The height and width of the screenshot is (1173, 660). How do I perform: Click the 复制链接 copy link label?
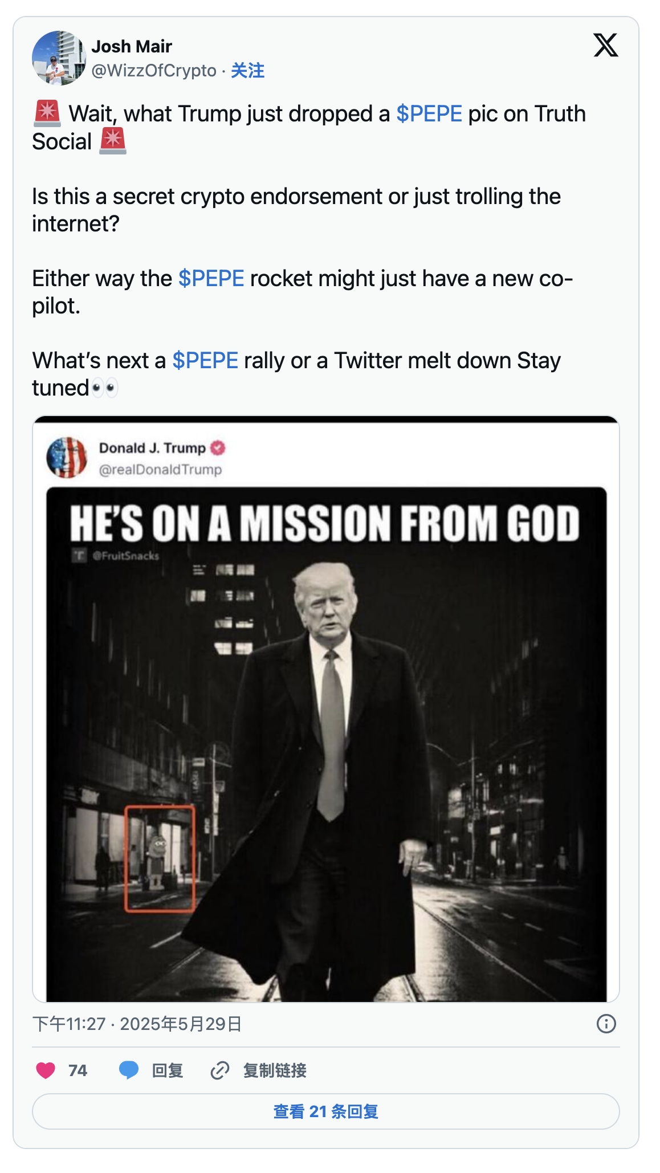[x=275, y=1070]
